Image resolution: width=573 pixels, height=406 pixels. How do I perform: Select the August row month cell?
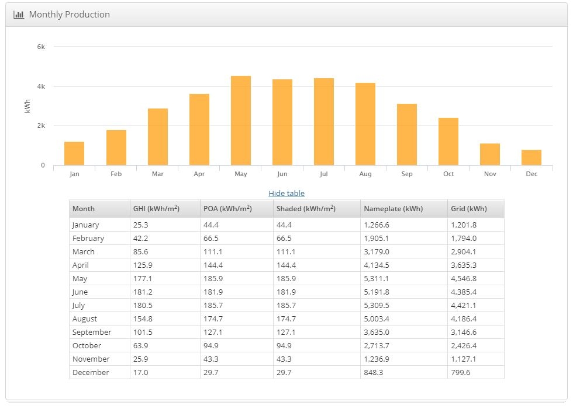pyautogui.click(x=85, y=319)
